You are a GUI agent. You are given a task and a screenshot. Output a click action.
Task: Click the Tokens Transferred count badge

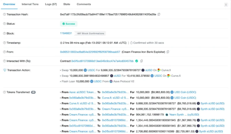point(33,92)
